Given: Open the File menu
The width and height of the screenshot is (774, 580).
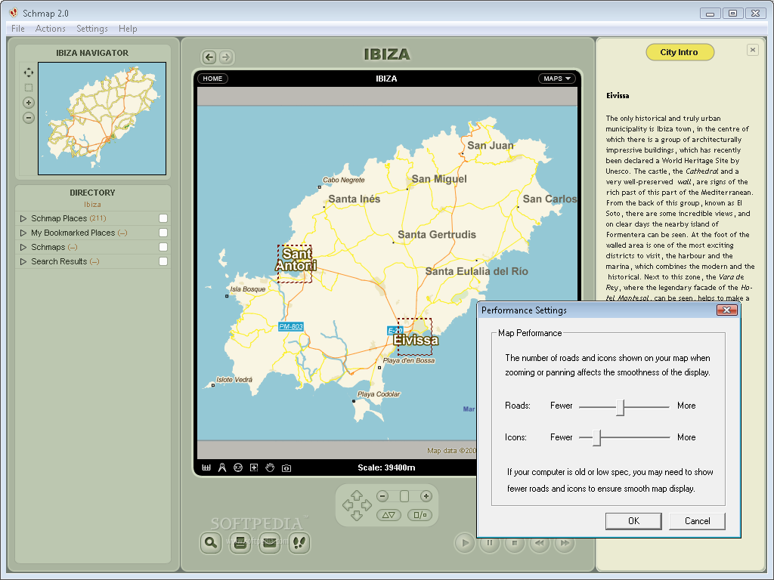Looking at the screenshot, I should [x=18, y=29].
